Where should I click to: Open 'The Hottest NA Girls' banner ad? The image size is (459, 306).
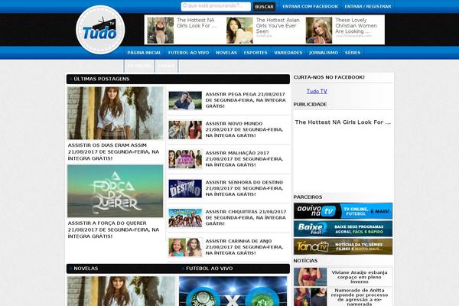coord(184,30)
